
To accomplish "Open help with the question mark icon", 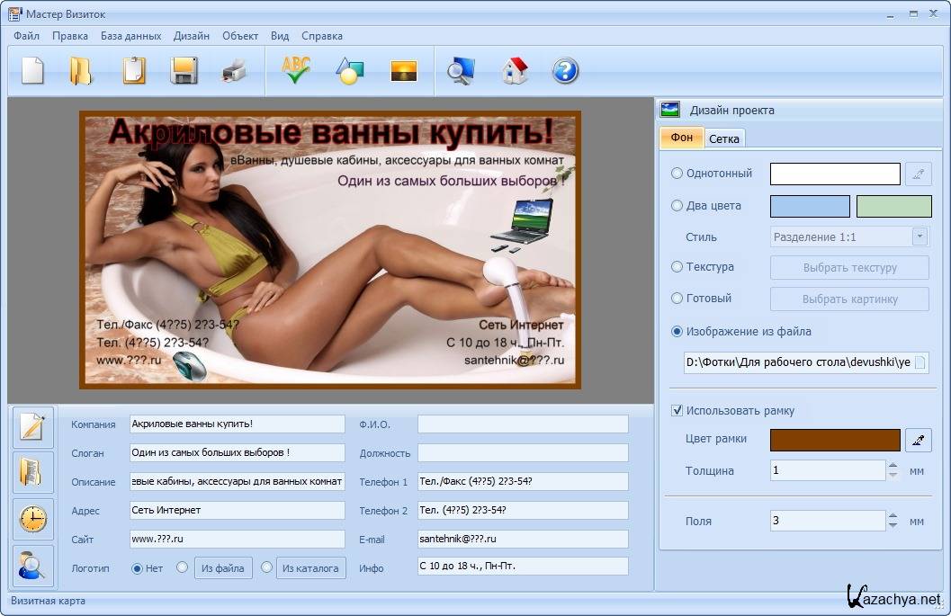I will (x=565, y=70).
